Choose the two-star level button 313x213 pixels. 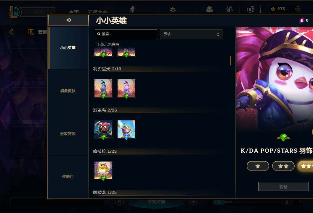(x=283, y=166)
